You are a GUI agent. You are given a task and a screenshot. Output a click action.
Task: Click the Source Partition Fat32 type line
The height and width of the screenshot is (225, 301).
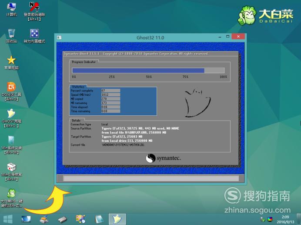(140, 128)
